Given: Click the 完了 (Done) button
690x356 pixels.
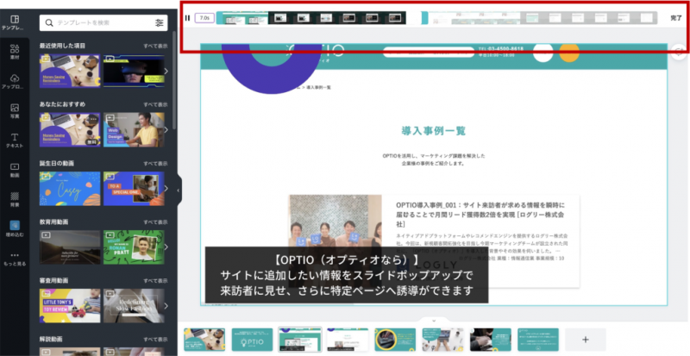Looking at the screenshot, I should [676, 18].
